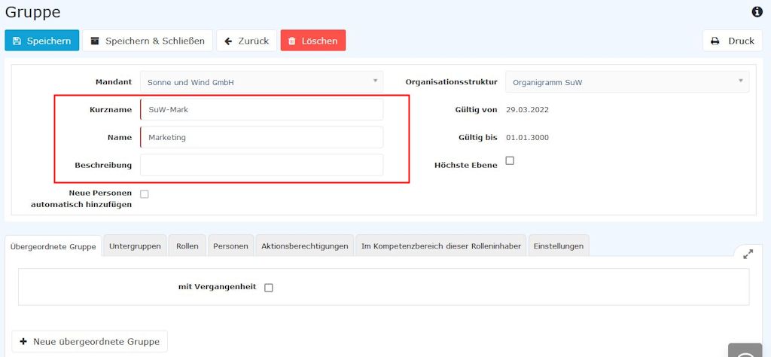Open the Mandant dropdown
The height and width of the screenshot is (357, 771).
pos(261,82)
